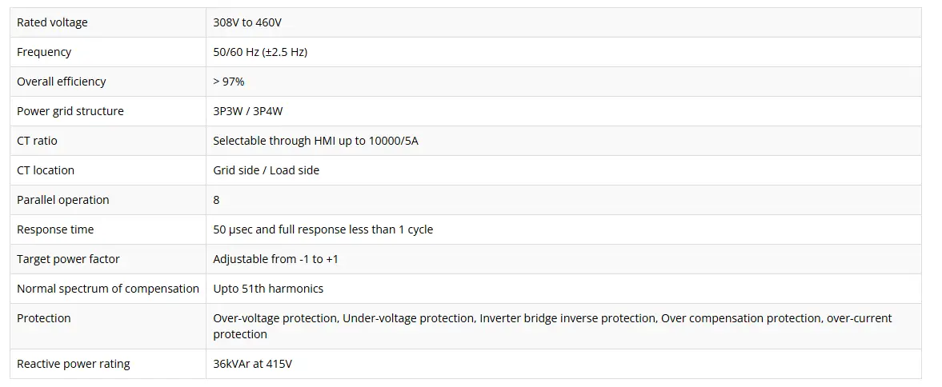
Task: Click the Overall efficiency label
Action: (62, 82)
